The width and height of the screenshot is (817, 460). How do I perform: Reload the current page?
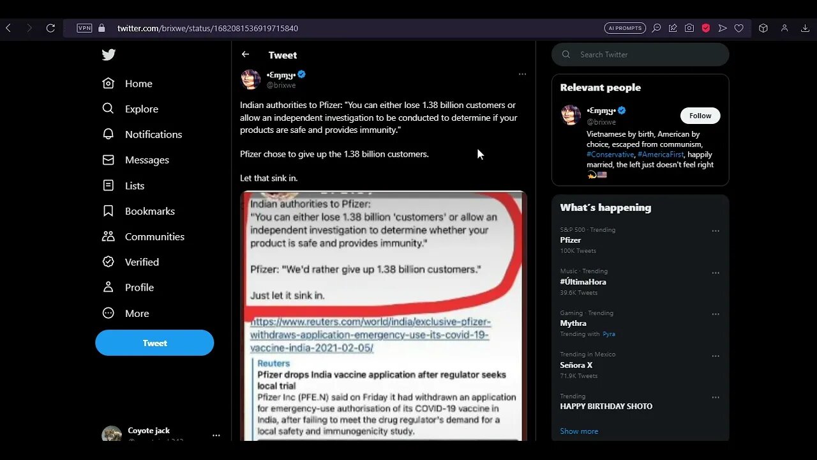50,28
